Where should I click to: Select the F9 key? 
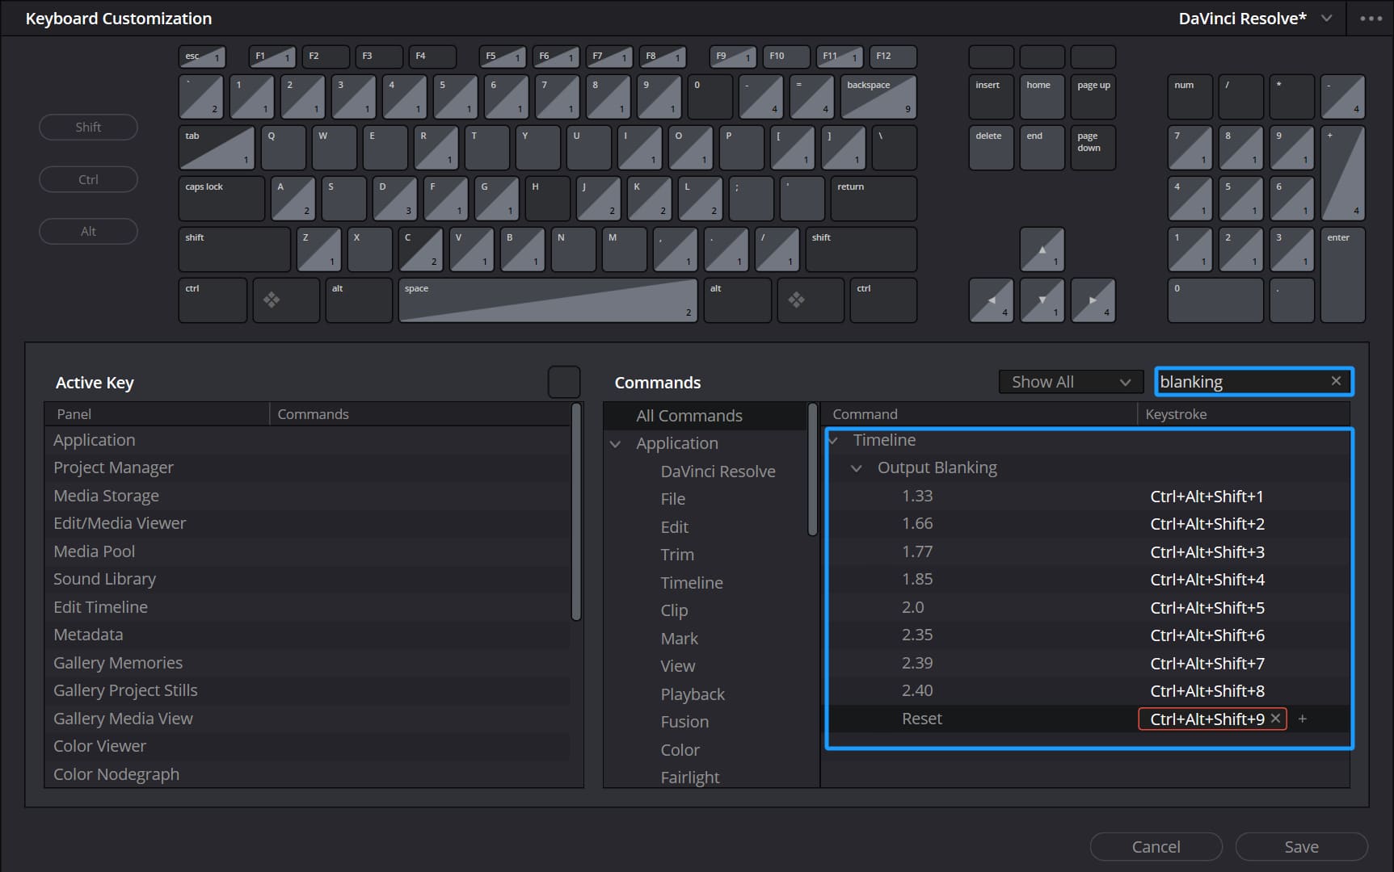733,57
